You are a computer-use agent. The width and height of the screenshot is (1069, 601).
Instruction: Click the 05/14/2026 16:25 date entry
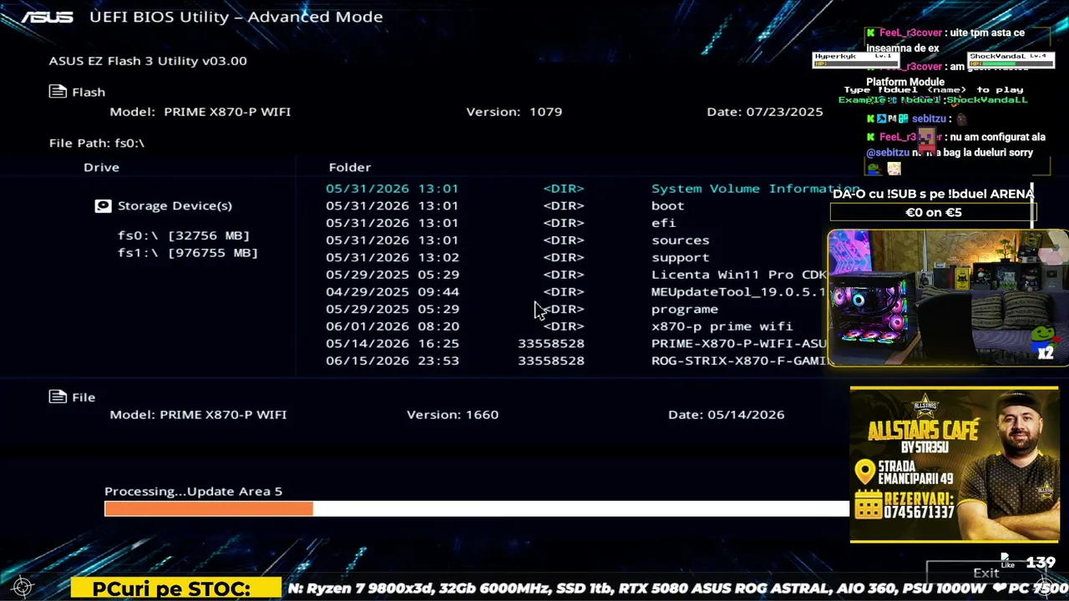(x=392, y=344)
